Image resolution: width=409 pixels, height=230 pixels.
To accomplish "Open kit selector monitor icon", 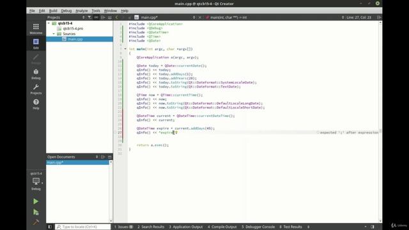I will [36, 181].
